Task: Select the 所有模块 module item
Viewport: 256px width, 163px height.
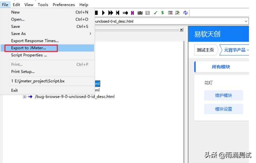Action: click(221, 67)
